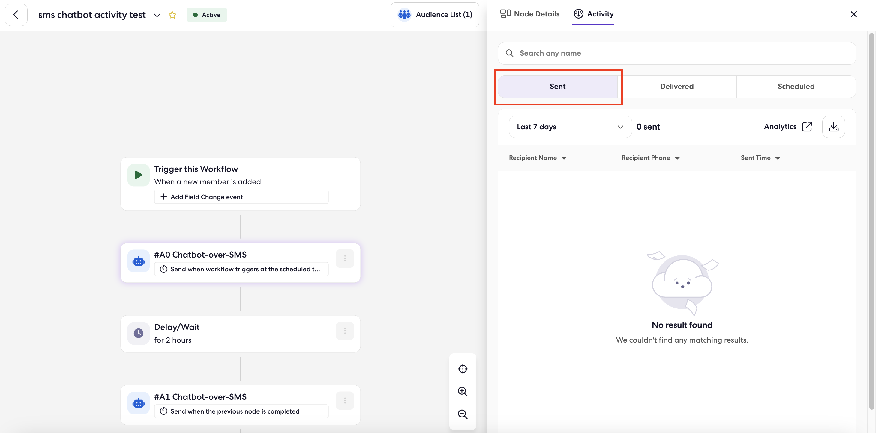Open the Audience List (1) button

[435, 15]
